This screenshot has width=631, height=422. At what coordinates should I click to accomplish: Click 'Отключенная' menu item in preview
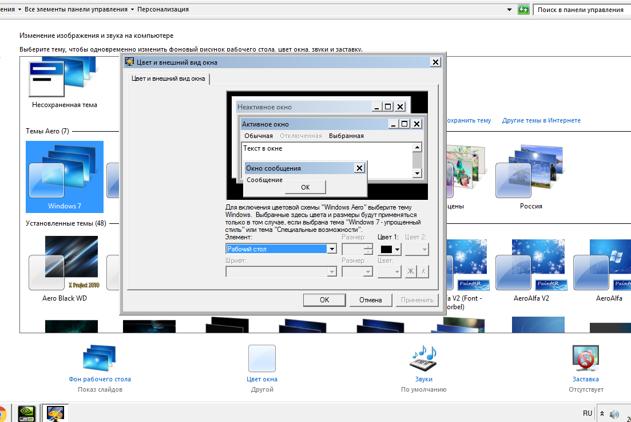300,136
